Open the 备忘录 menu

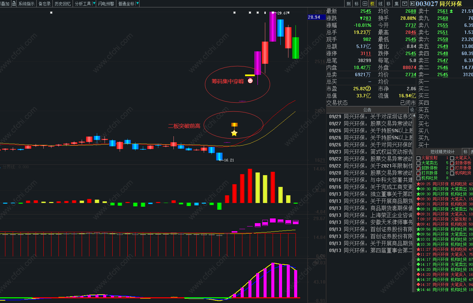point(44,4)
